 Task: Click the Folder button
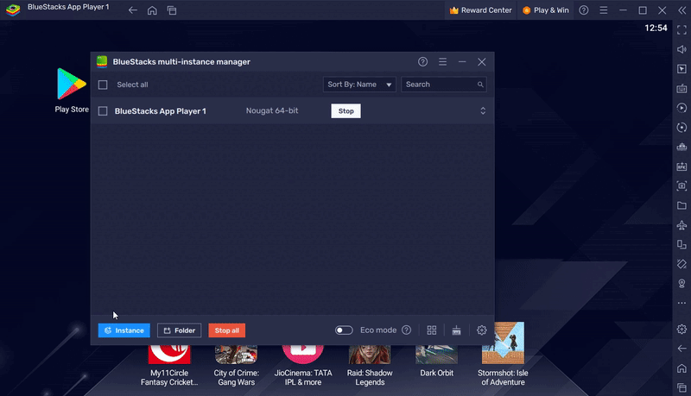pos(180,330)
